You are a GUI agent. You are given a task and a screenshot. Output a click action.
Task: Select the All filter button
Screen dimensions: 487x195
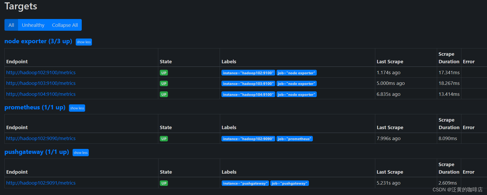[x=11, y=25]
